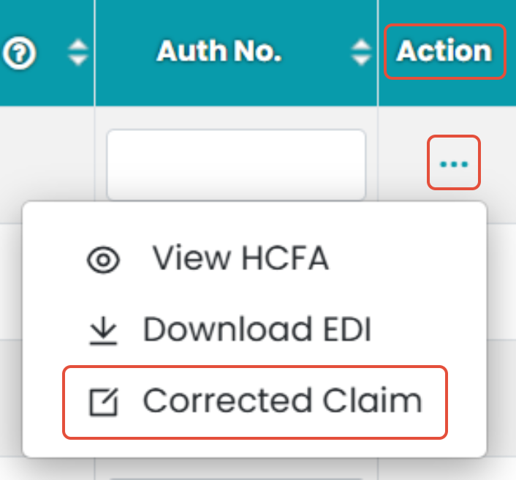Click the eye icon beside View HCFA
Image resolution: width=516 pixels, height=480 pixels.
pyautogui.click(x=103, y=260)
